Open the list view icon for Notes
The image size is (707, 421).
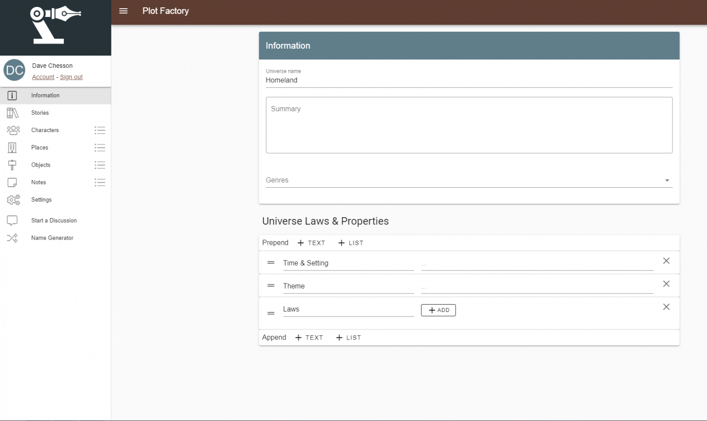click(100, 183)
